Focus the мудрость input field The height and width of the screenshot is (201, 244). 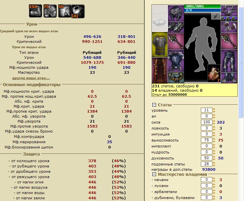click(206, 152)
